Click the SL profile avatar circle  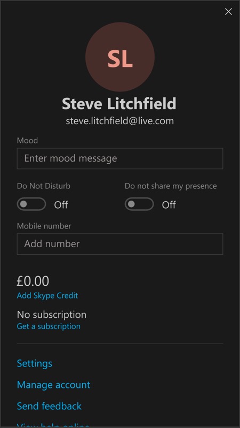[x=120, y=57]
